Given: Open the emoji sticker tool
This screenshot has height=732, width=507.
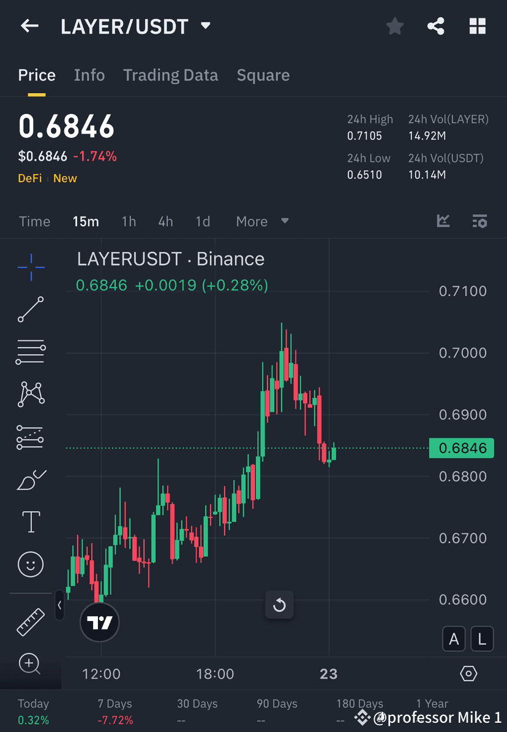Looking at the screenshot, I should click(31, 564).
